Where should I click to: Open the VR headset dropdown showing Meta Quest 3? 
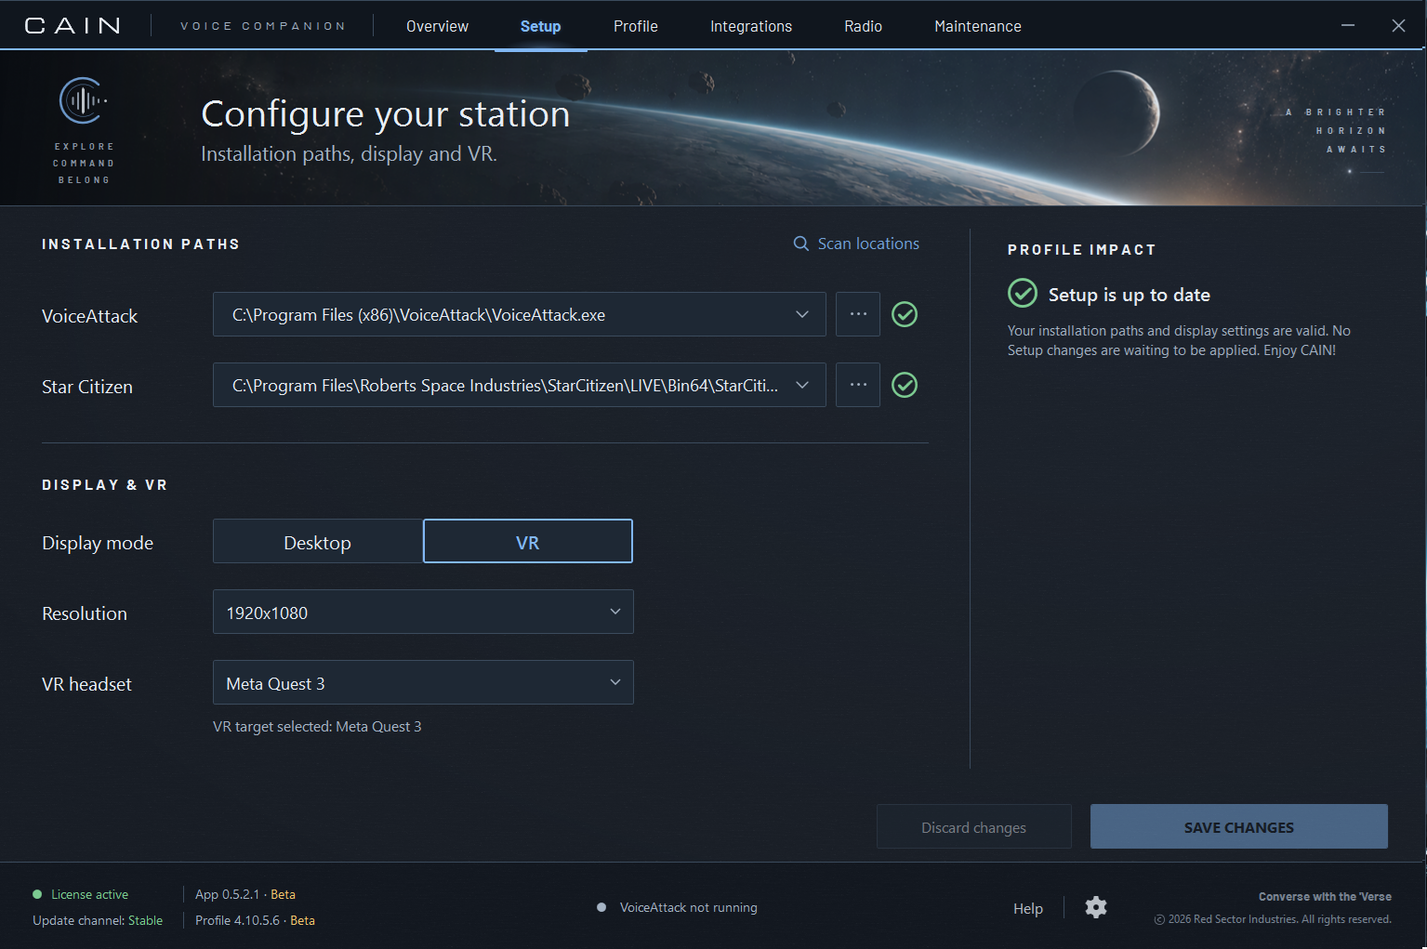click(x=423, y=682)
